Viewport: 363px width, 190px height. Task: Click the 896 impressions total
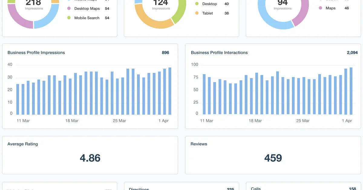[165, 52]
